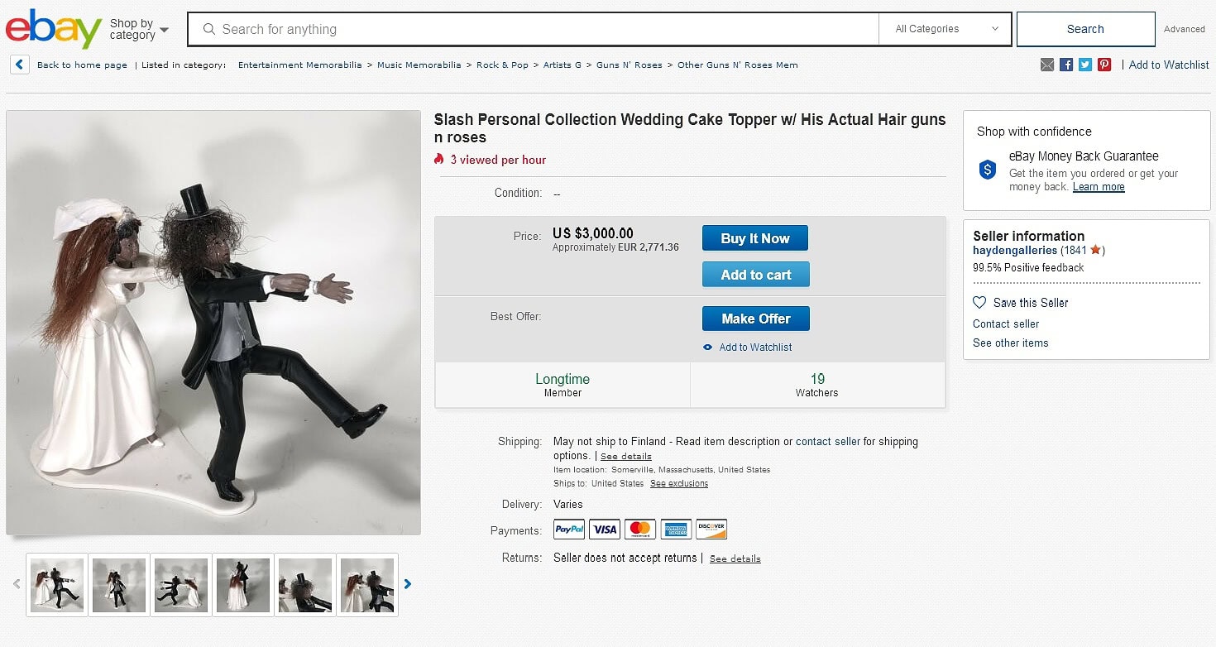This screenshot has height=647, width=1216.
Task: Share listing on Pinterest
Action: tap(1104, 65)
